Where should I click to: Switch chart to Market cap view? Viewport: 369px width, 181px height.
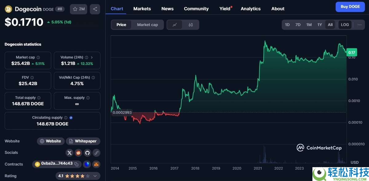147,25
